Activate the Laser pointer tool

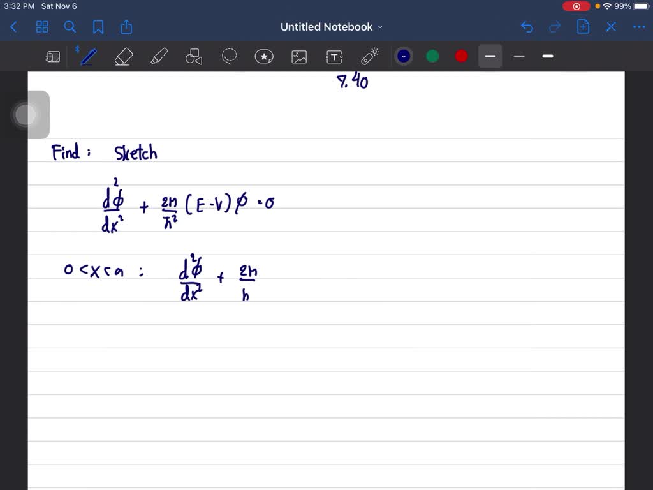(x=369, y=56)
